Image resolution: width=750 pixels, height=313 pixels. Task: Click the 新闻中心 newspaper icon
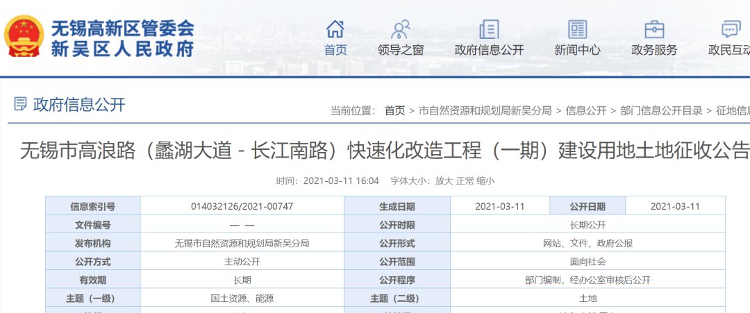[x=577, y=29]
